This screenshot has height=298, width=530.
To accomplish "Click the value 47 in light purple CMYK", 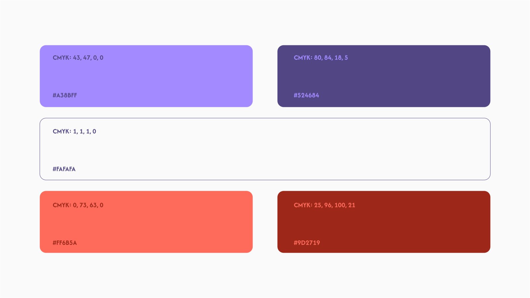I will point(87,58).
